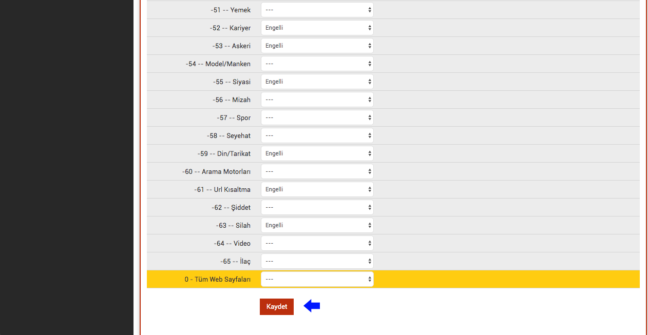Open the Din/Tarikat dropdown
Screen dimensions: 648x335
[317, 153]
